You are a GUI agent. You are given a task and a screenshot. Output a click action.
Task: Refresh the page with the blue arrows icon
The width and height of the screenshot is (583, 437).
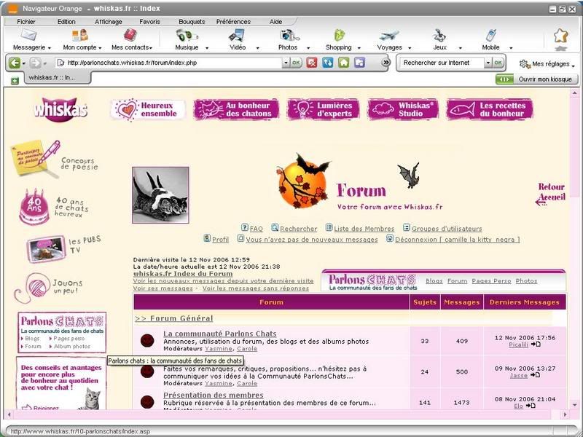[x=327, y=63]
